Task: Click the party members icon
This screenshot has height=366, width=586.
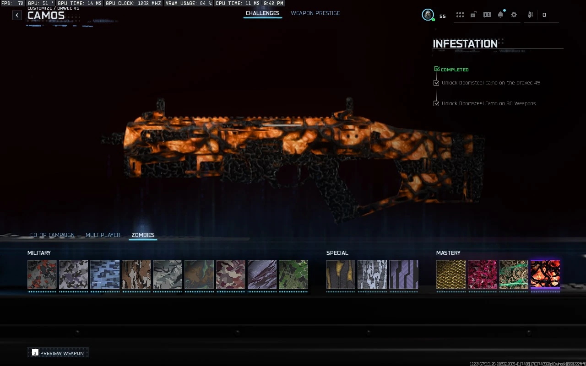Action: click(x=530, y=15)
